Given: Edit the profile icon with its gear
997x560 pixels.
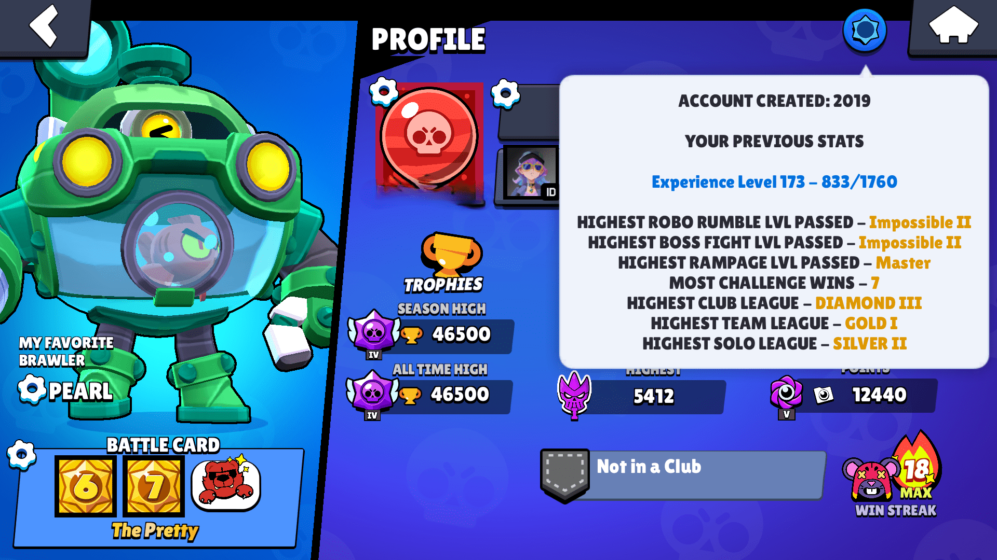Looking at the screenshot, I should tap(384, 92).
